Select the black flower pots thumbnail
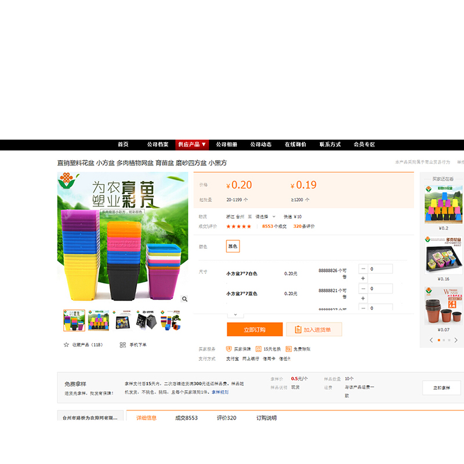Viewport: 464px width, 464px height. [145, 320]
